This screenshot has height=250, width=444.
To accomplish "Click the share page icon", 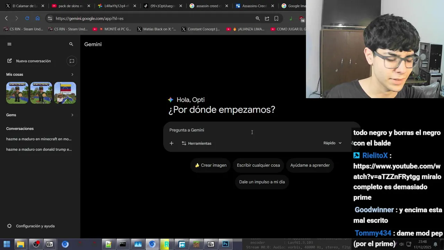I will (x=267, y=18).
